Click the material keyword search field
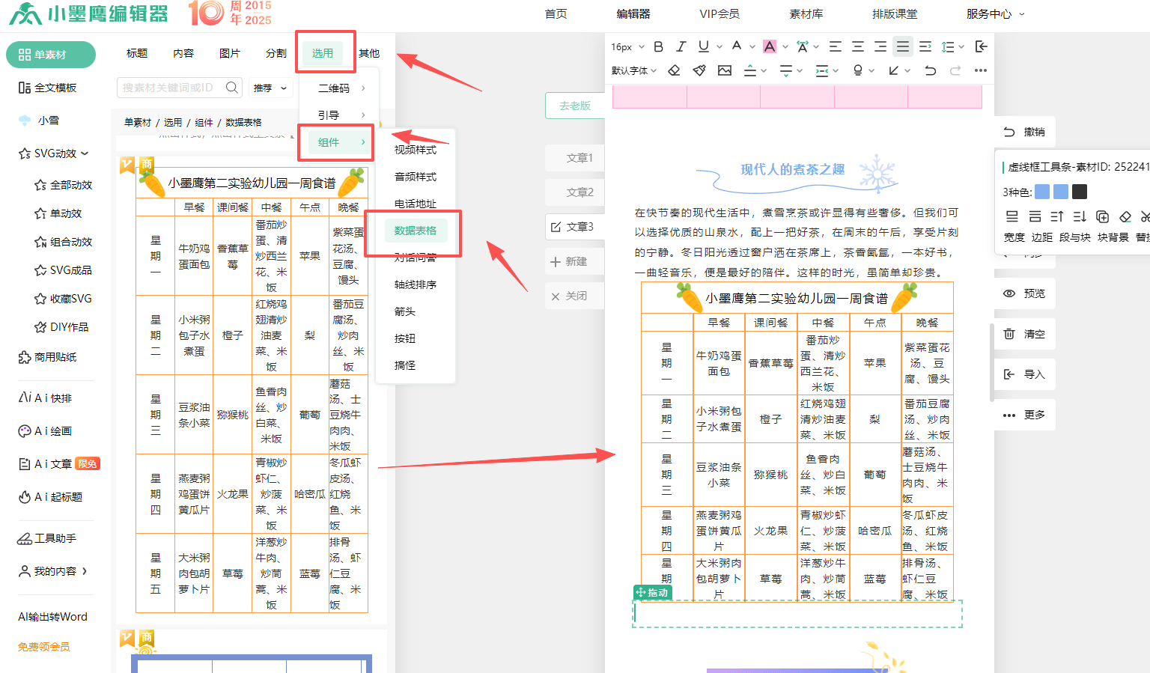Screen dimensions: 1150x673 (171, 88)
